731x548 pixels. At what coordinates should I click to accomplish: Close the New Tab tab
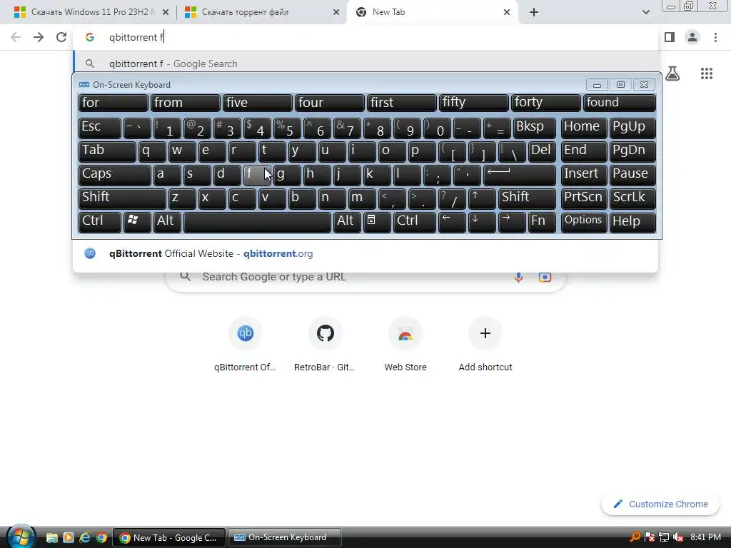(x=507, y=12)
